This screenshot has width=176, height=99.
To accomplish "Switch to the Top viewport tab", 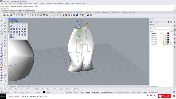I will click(19, 86).
